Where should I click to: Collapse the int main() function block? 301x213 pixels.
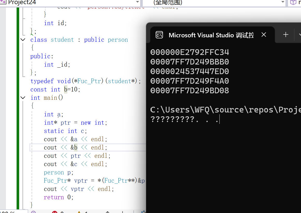click(x=23, y=98)
